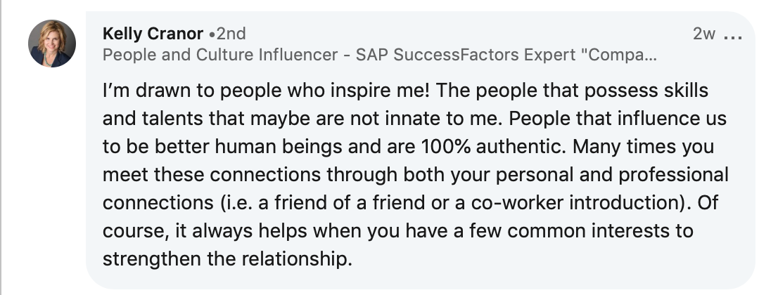Click the "100%" text in the comment
This screenshot has width=778, height=295.
click(x=439, y=147)
